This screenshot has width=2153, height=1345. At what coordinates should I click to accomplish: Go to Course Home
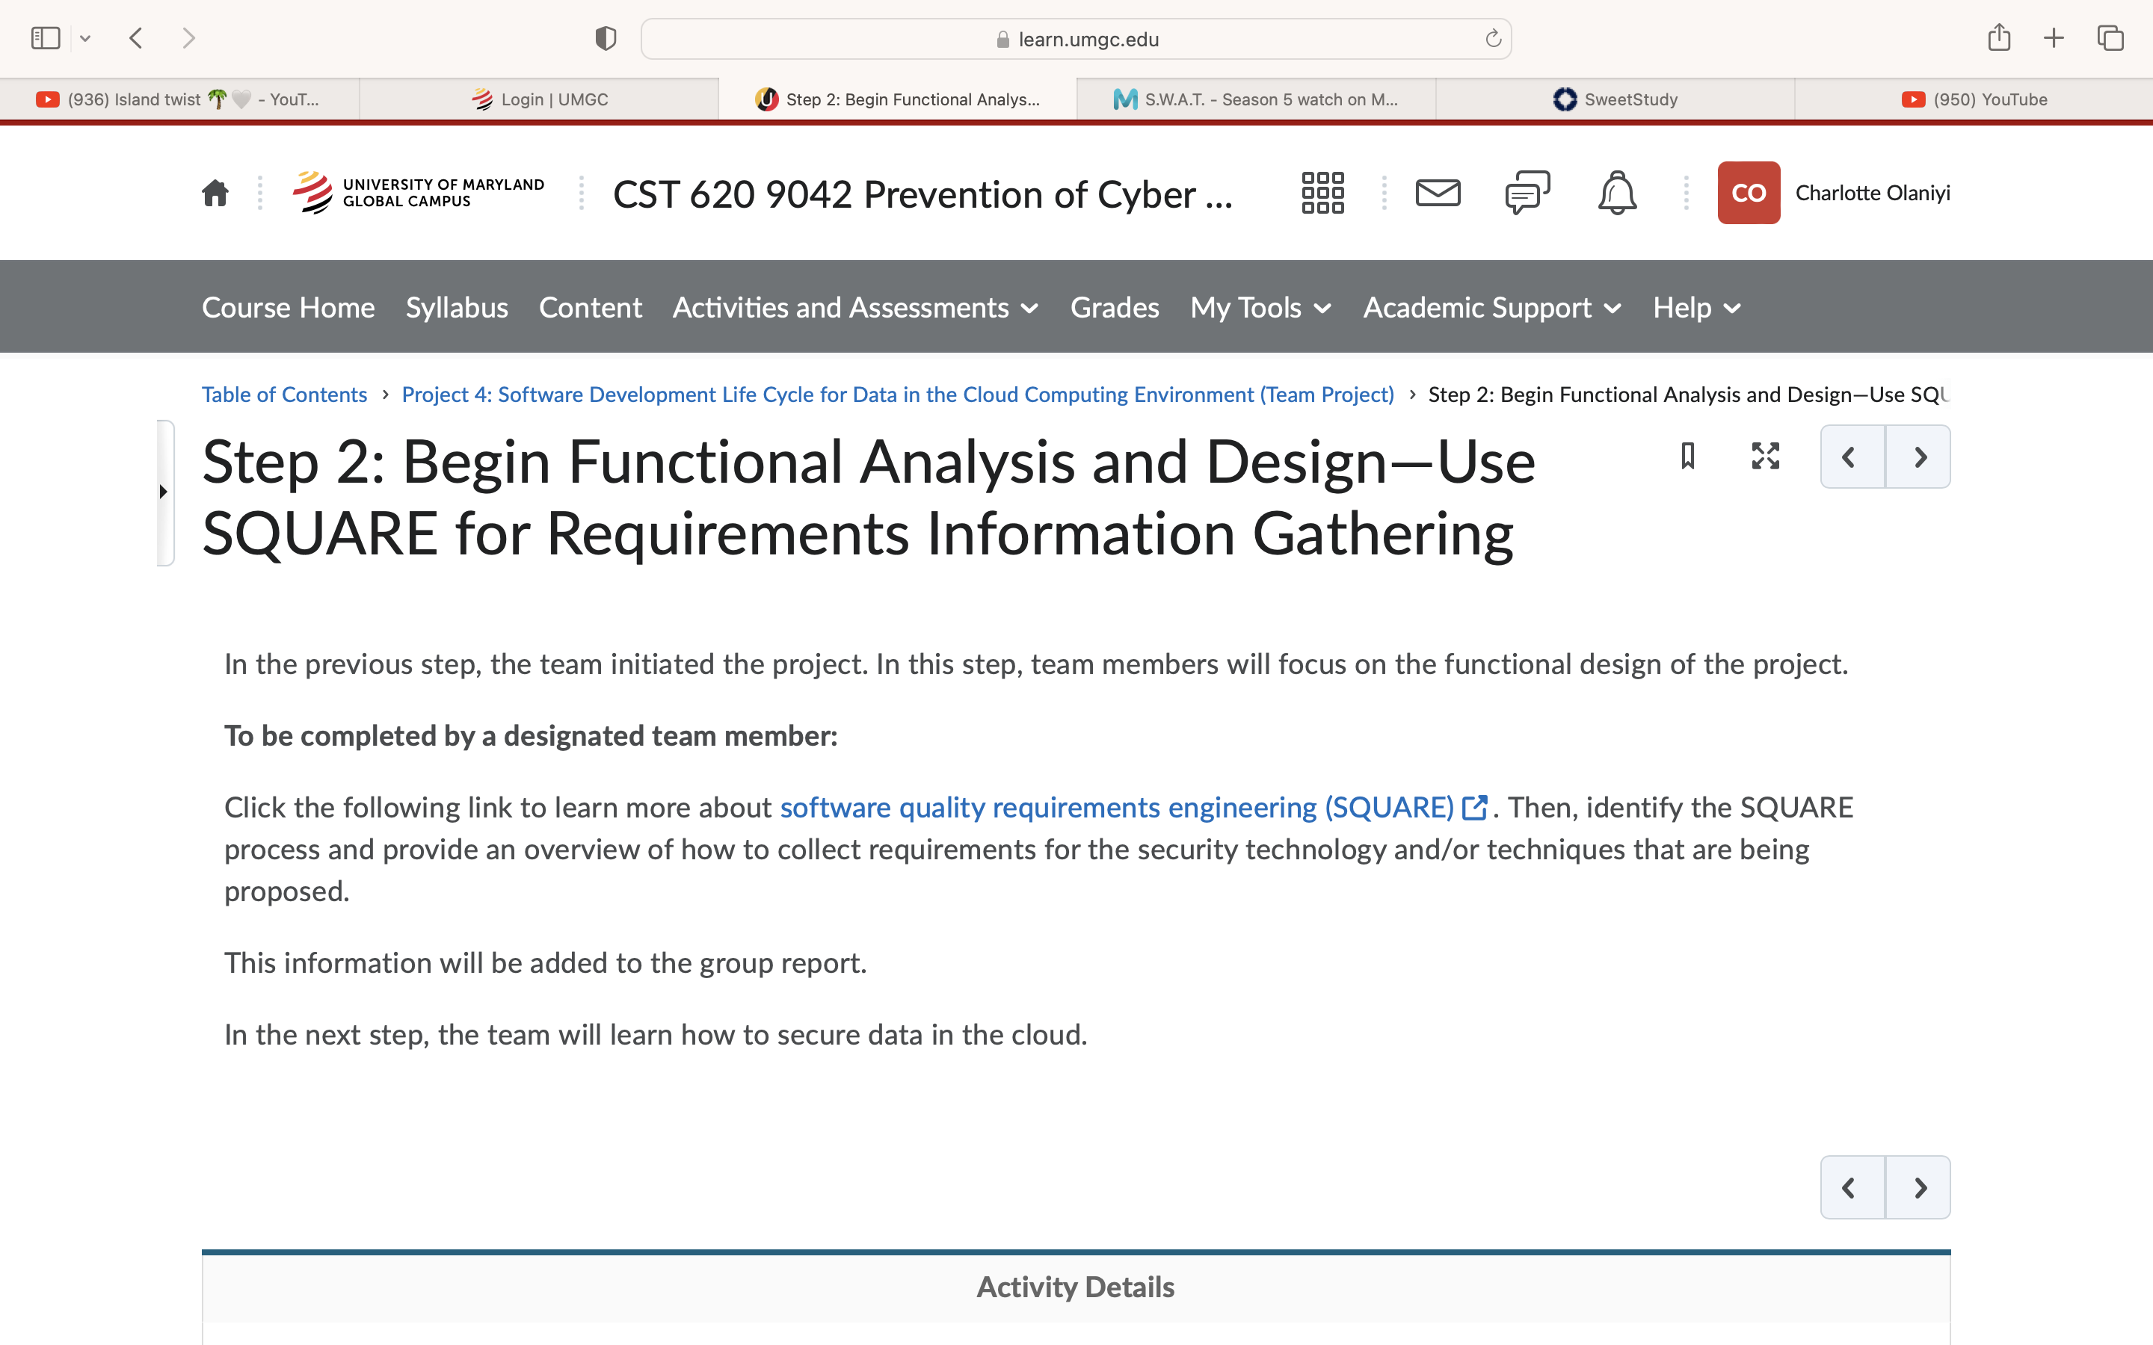point(289,308)
